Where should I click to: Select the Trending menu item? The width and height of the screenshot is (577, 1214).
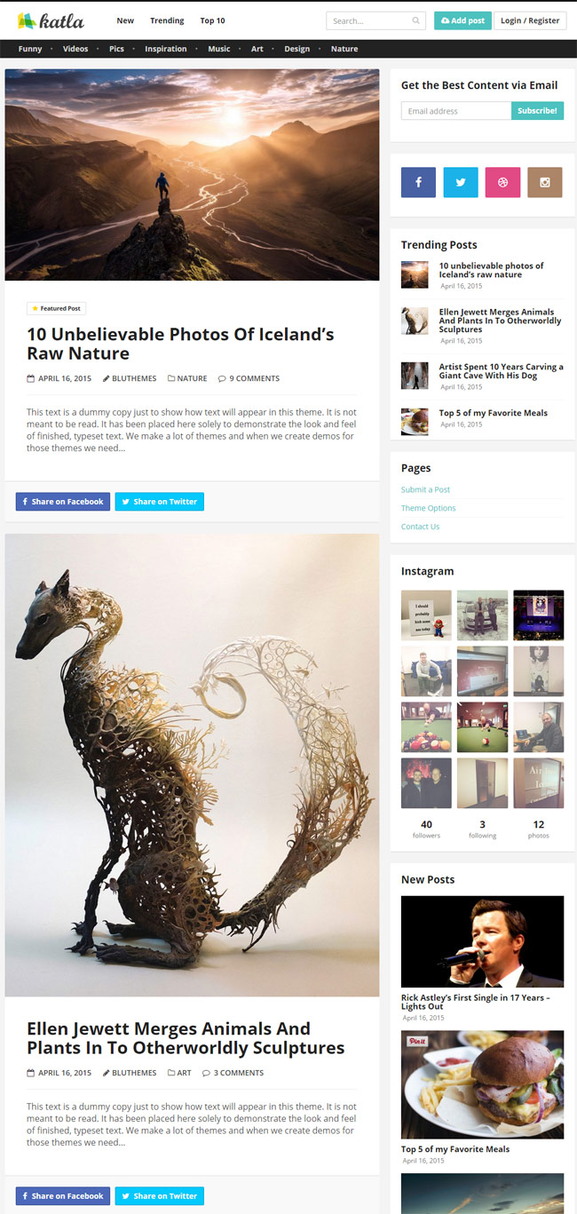167,20
